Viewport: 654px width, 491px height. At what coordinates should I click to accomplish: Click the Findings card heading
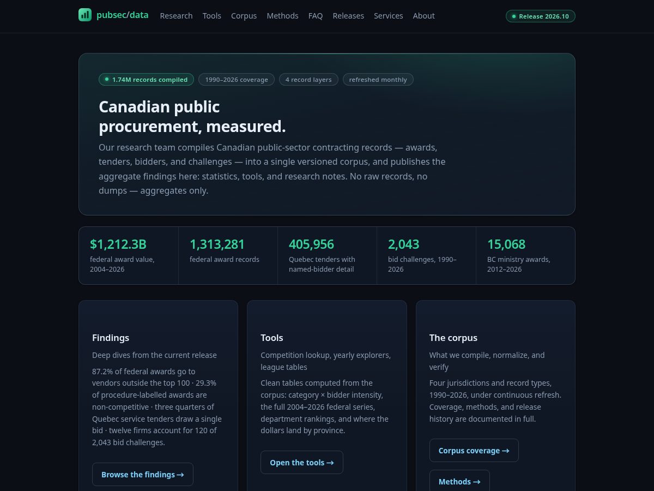(111, 338)
